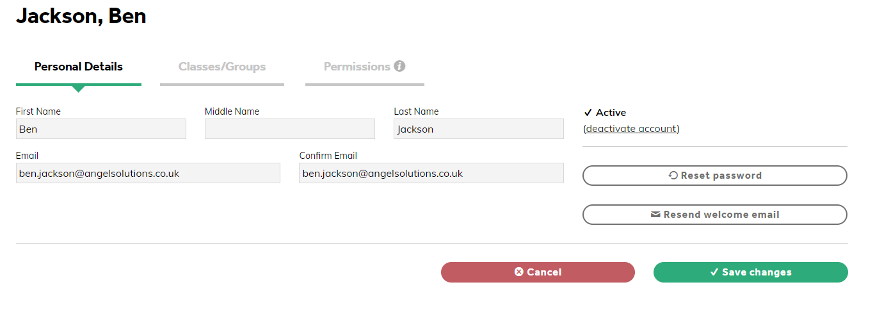Click the X icon on the Cancel button
This screenshot has height=312, width=891.
point(519,272)
